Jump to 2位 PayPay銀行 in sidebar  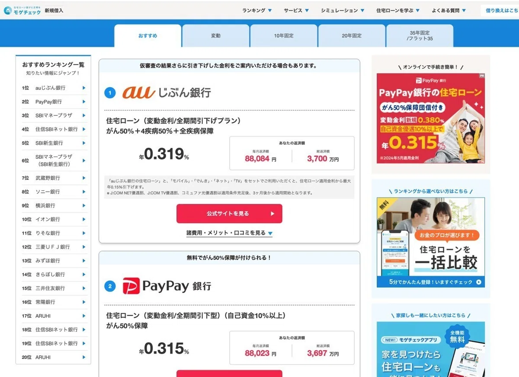pos(54,102)
